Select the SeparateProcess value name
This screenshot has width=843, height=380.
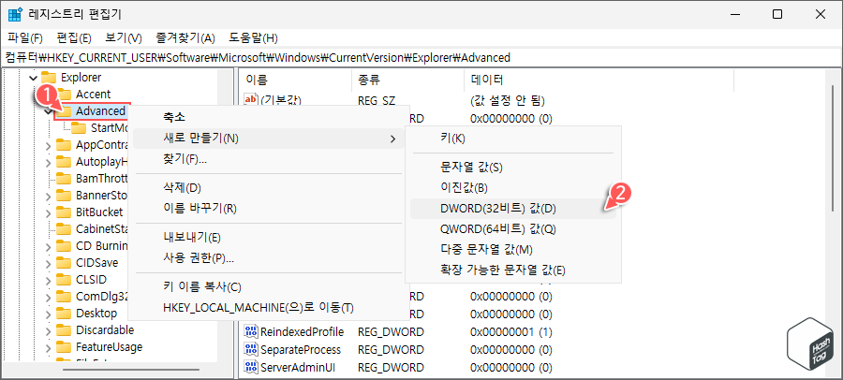coord(301,350)
